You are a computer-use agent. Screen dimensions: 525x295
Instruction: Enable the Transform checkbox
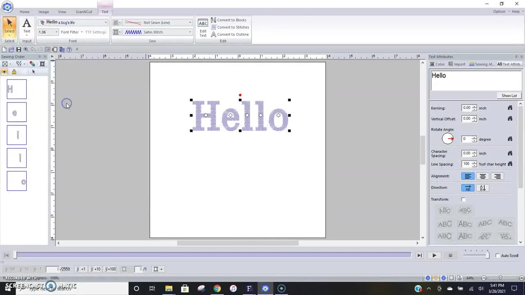coord(463,200)
